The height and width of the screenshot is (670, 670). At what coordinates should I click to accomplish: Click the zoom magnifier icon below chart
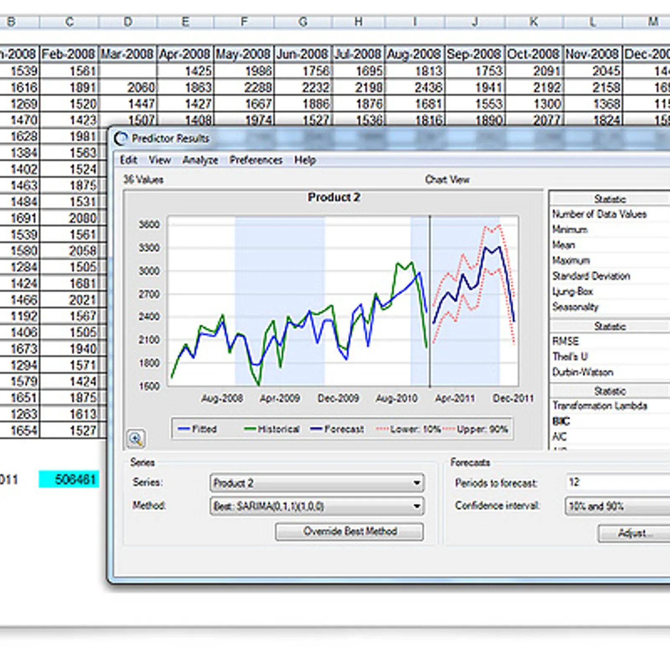(x=136, y=439)
